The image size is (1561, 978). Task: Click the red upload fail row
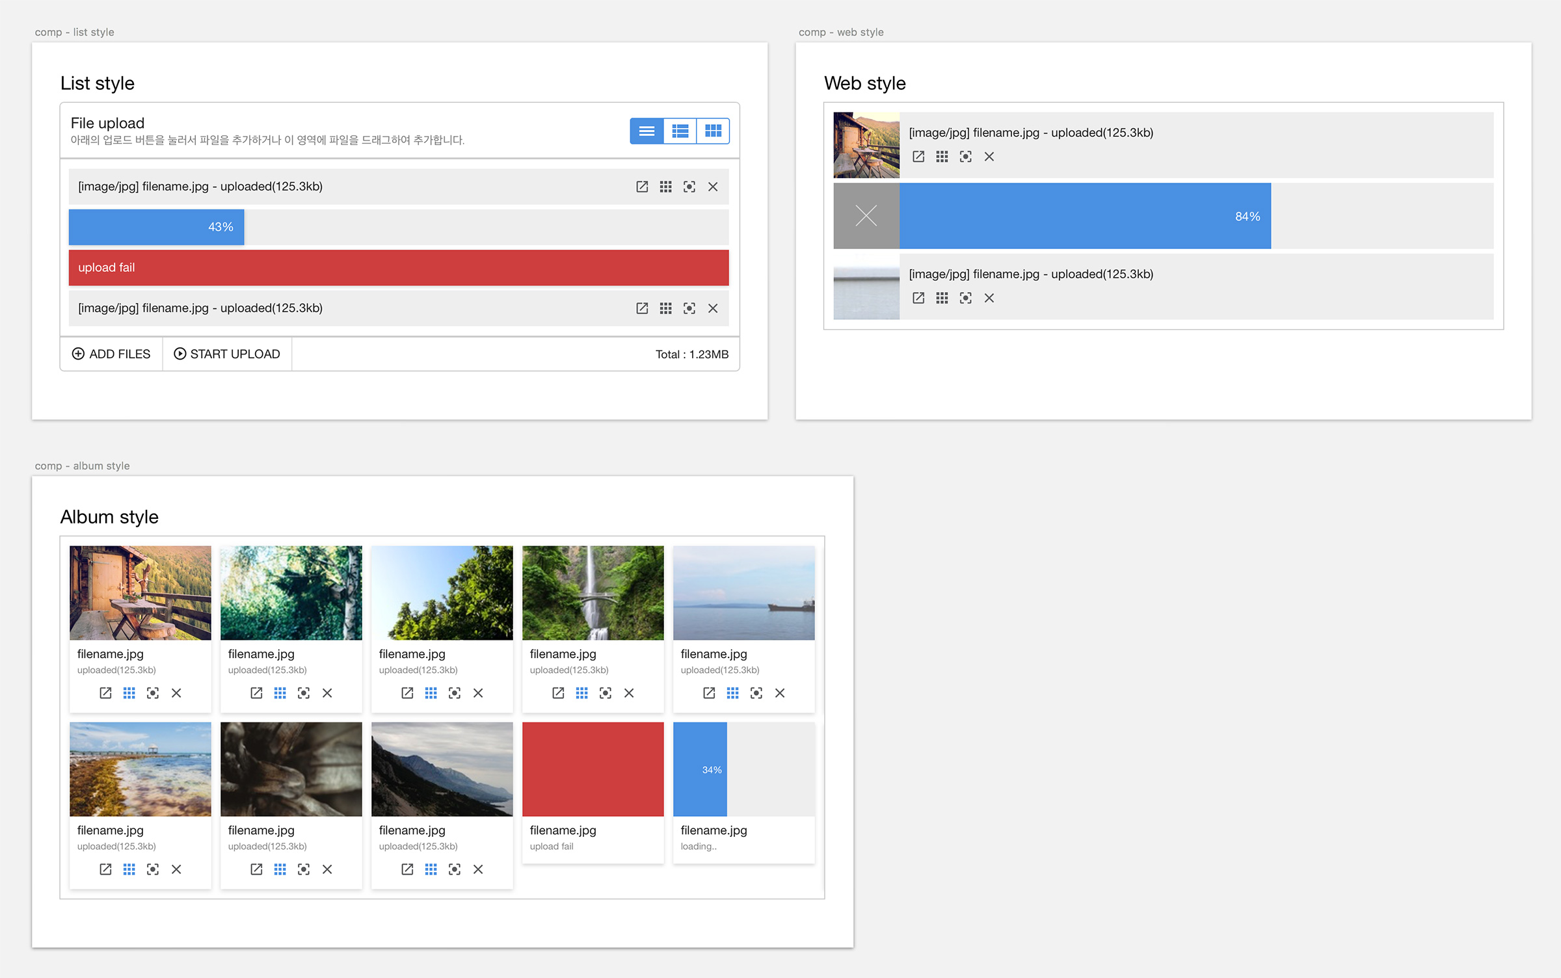click(398, 268)
